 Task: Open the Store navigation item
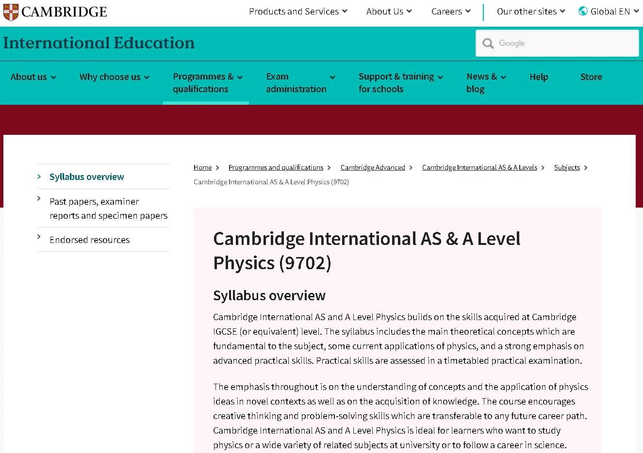[x=591, y=77]
